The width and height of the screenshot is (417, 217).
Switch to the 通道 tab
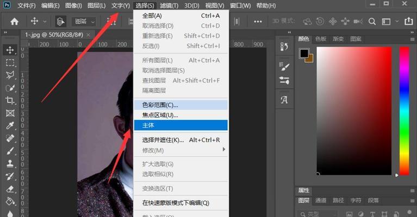click(x=321, y=200)
